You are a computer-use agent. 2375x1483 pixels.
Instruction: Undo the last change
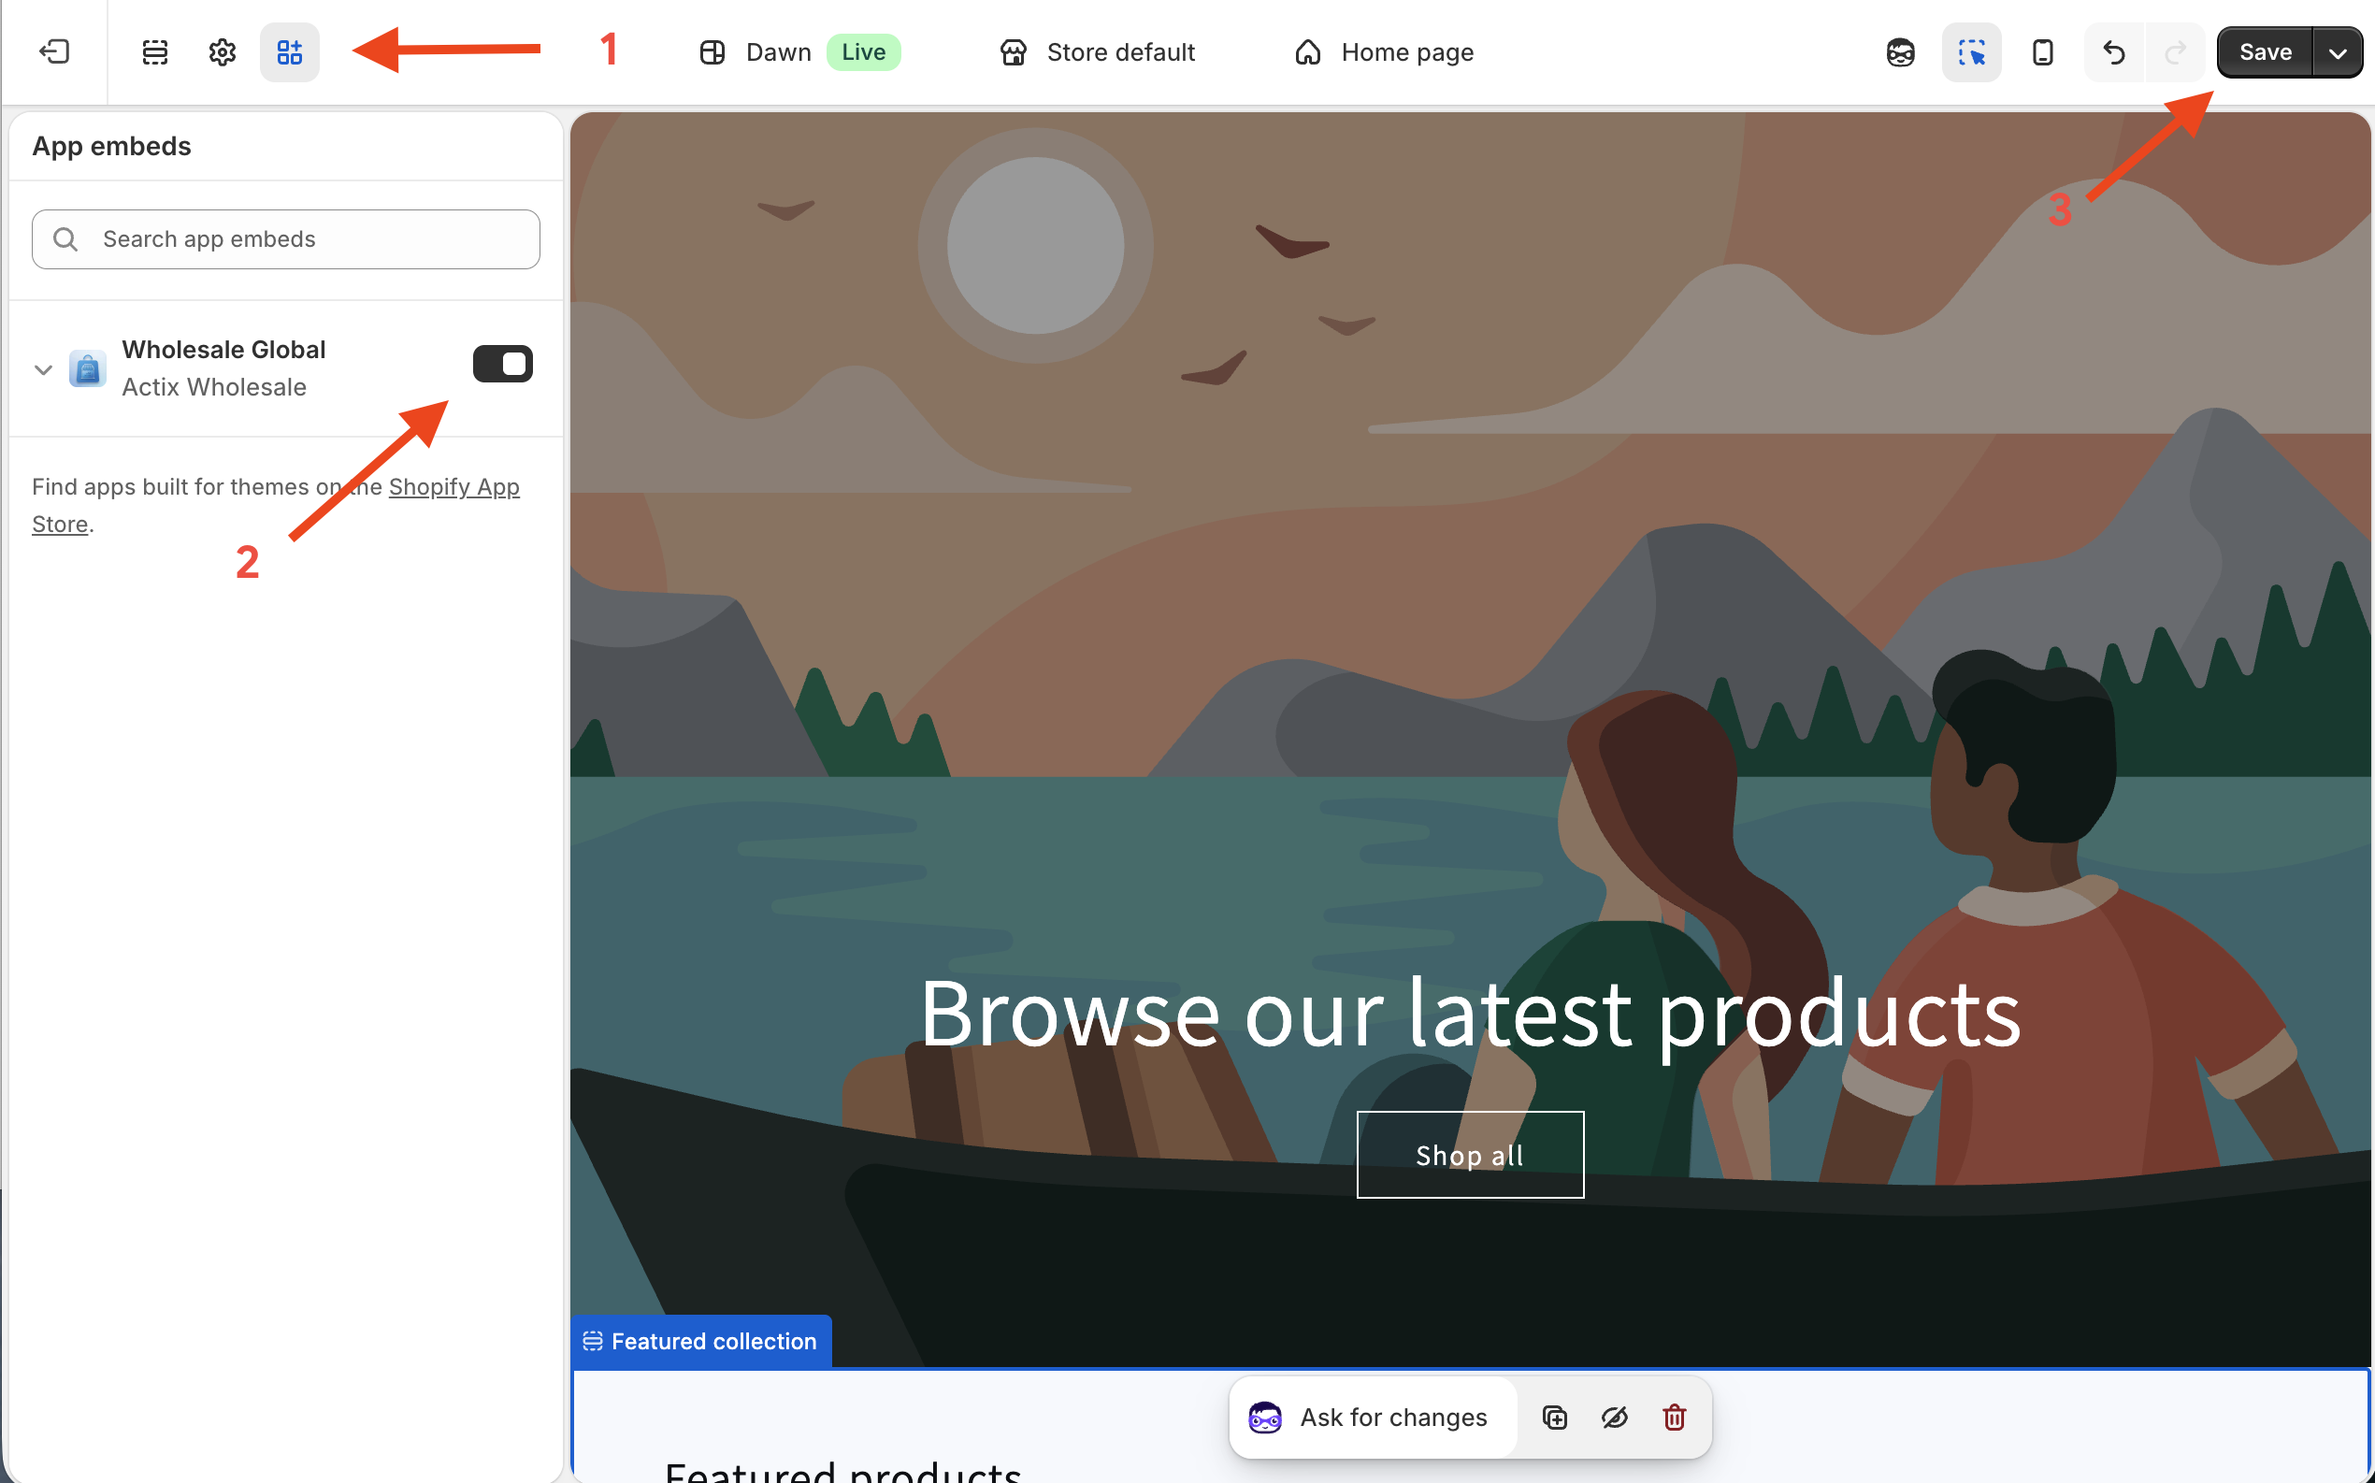[x=2112, y=52]
